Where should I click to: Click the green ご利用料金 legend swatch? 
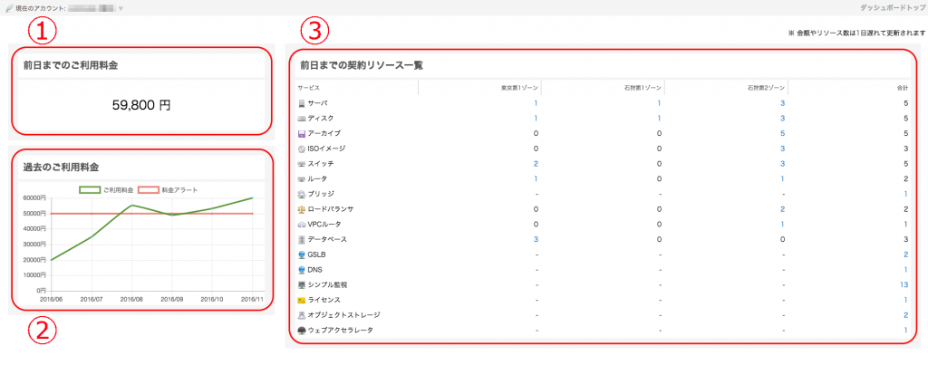click(x=90, y=190)
